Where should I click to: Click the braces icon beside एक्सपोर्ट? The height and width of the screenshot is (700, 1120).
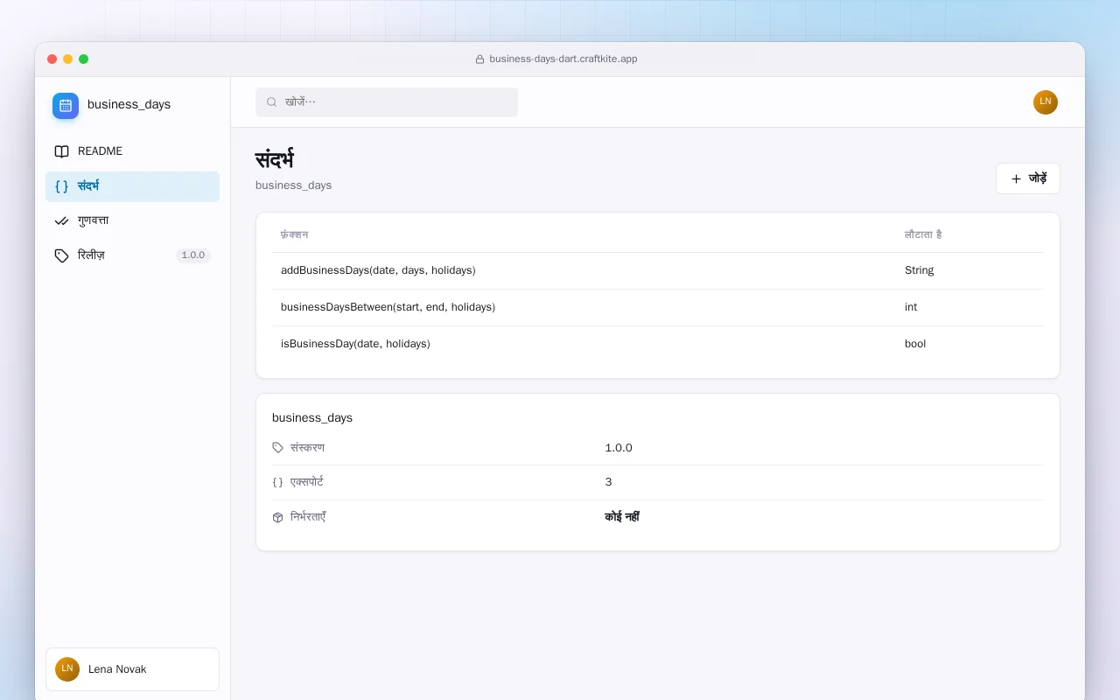[278, 482]
